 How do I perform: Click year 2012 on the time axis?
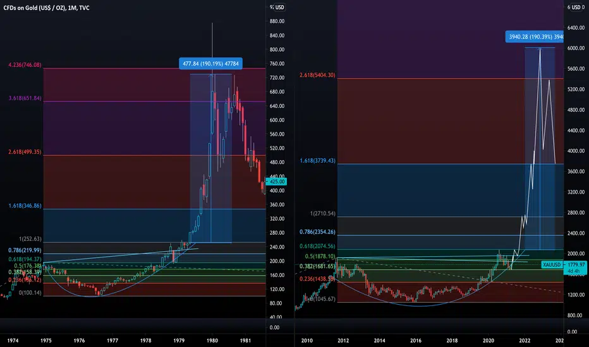(343, 341)
